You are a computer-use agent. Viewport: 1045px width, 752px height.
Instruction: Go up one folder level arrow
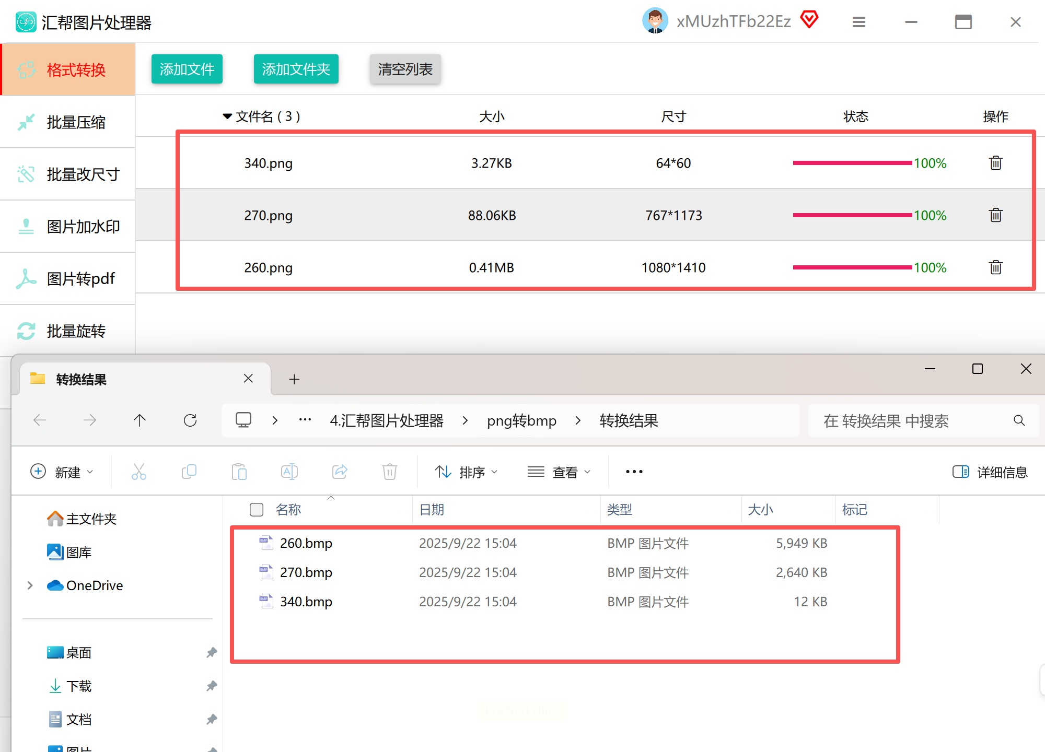coord(140,420)
